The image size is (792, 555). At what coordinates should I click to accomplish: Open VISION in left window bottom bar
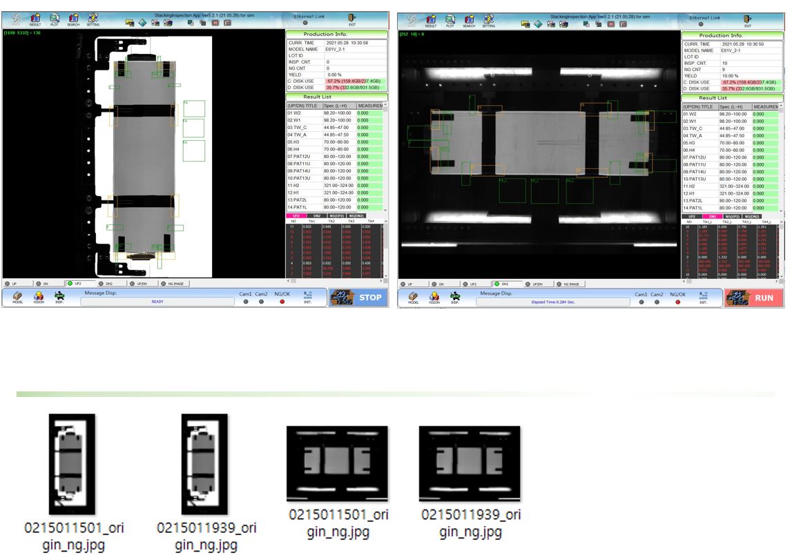39,297
